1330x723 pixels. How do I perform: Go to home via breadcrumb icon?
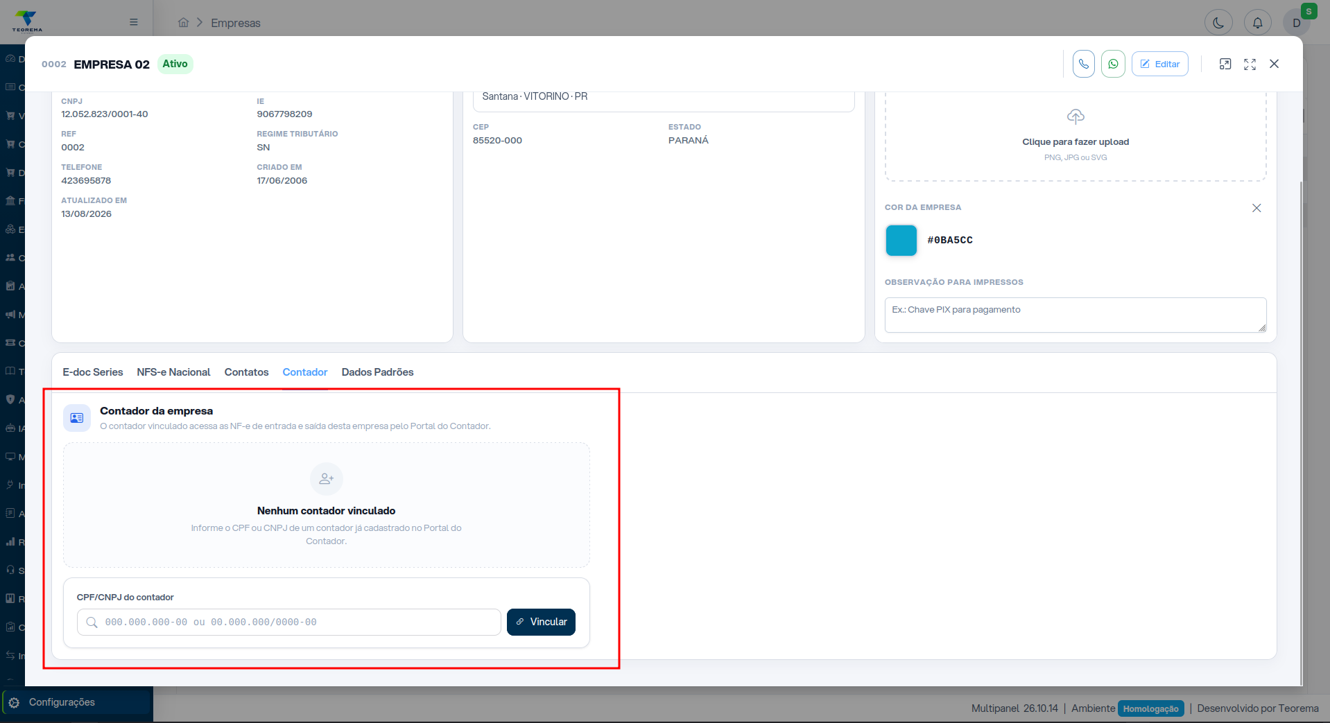[x=183, y=22]
